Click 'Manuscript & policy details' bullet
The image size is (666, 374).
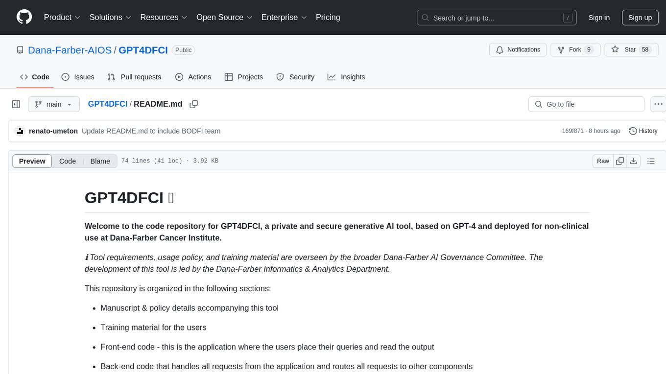190,308
